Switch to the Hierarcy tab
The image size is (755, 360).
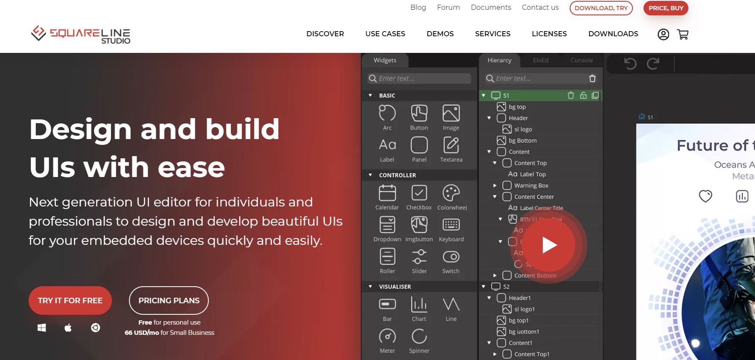(500, 60)
